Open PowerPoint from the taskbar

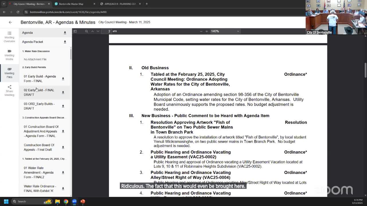coord(83,201)
